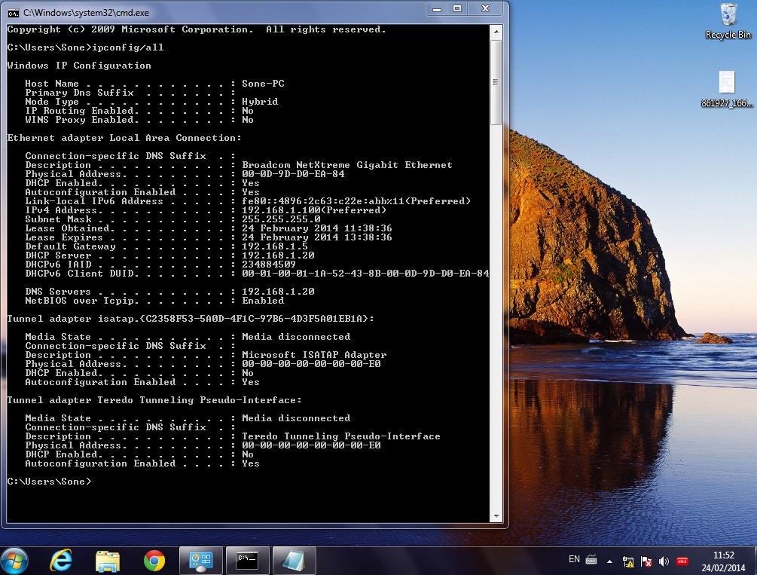Click the volume speaker tray icon

click(664, 561)
